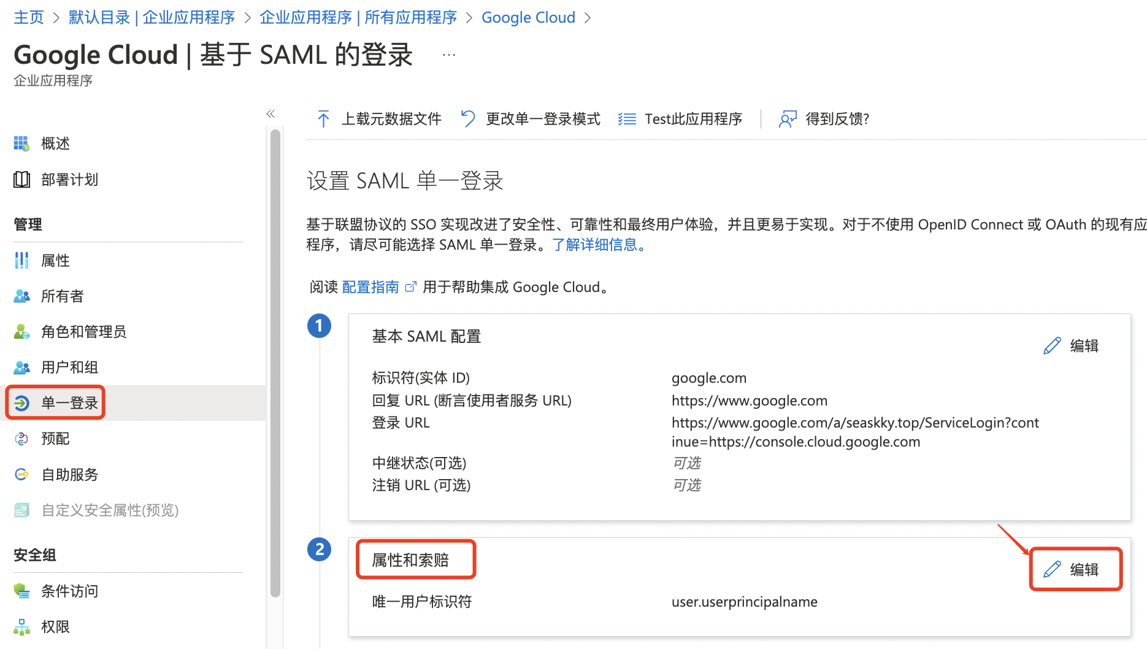This screenshot has height=649, width=1147.
Task: Select 所有者 menu item
Action: coord(62,296)
